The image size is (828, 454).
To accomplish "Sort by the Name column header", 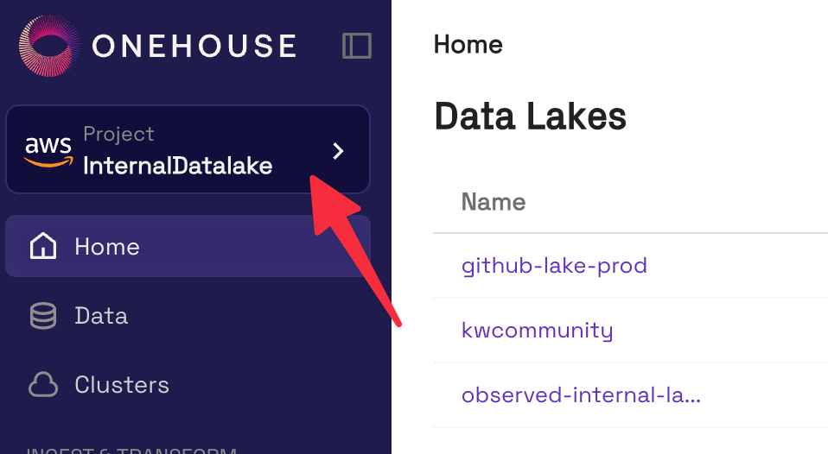I will pos(494,202).
